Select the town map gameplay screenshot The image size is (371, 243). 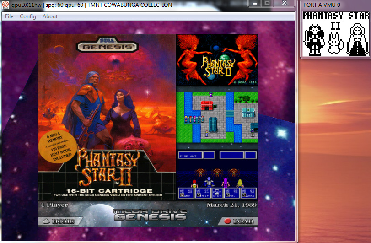coord(217,117)
